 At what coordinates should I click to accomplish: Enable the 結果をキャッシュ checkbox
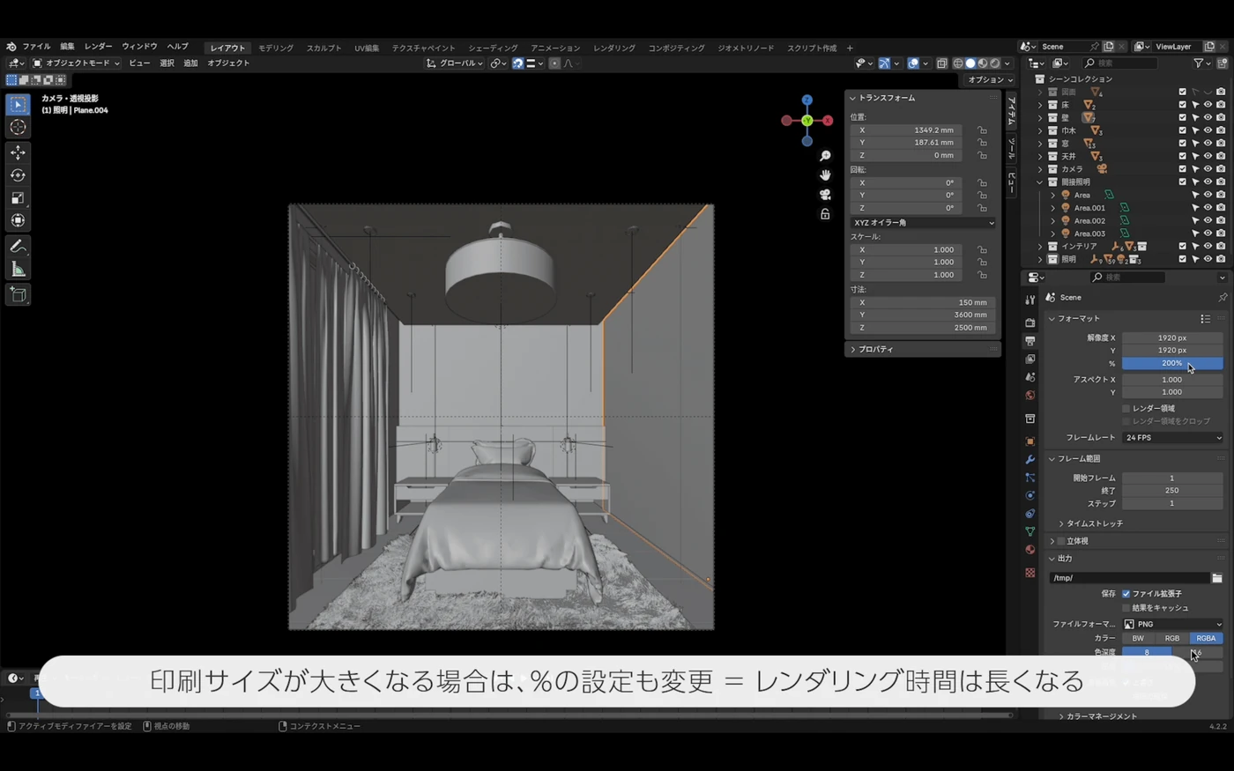pos(1126,608)
